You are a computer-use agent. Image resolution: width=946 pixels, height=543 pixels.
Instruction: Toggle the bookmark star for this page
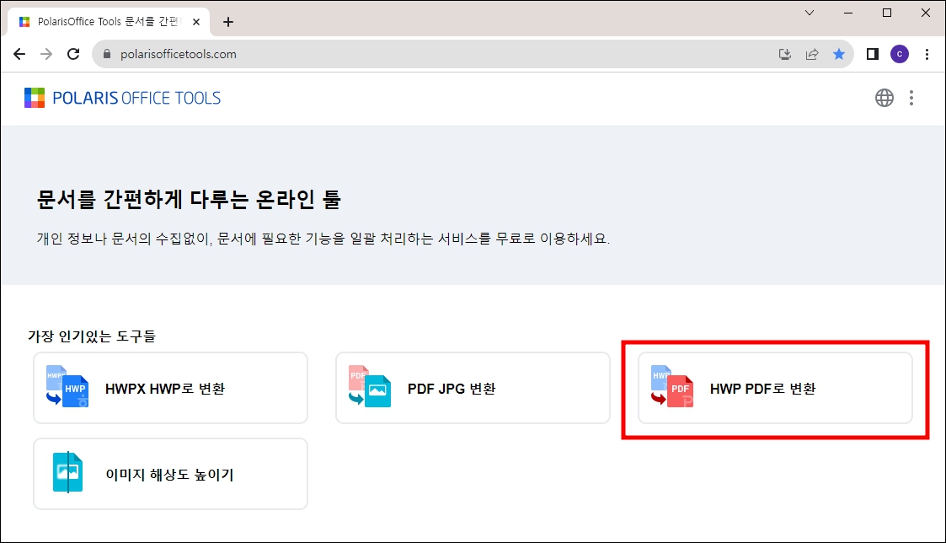point(839,54)
